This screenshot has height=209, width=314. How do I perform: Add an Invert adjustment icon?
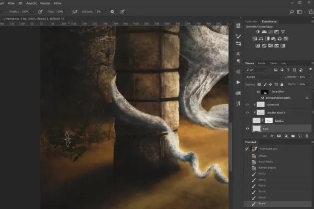tap(257, 46)
